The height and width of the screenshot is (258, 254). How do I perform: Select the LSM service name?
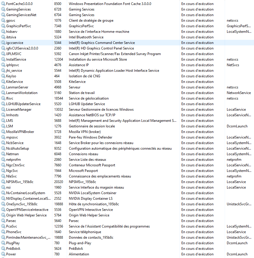(x=10, y=126)
